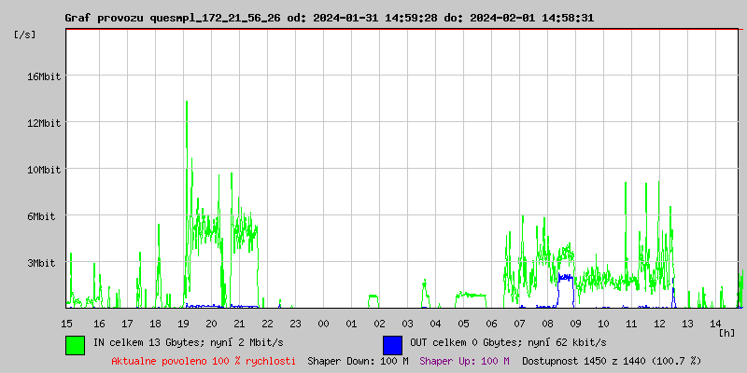Click hour 08 on the time axis

tap(548, 323)
